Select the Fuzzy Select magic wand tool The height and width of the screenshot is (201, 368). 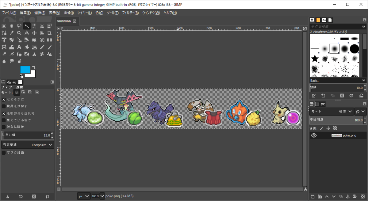click(x=27, y=26)
